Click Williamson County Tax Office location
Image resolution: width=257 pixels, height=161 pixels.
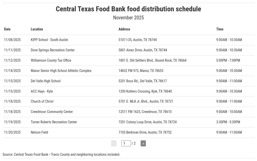51,60
